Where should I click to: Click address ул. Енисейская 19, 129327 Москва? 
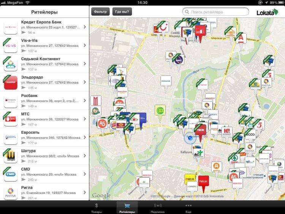[x=48, y=193]
